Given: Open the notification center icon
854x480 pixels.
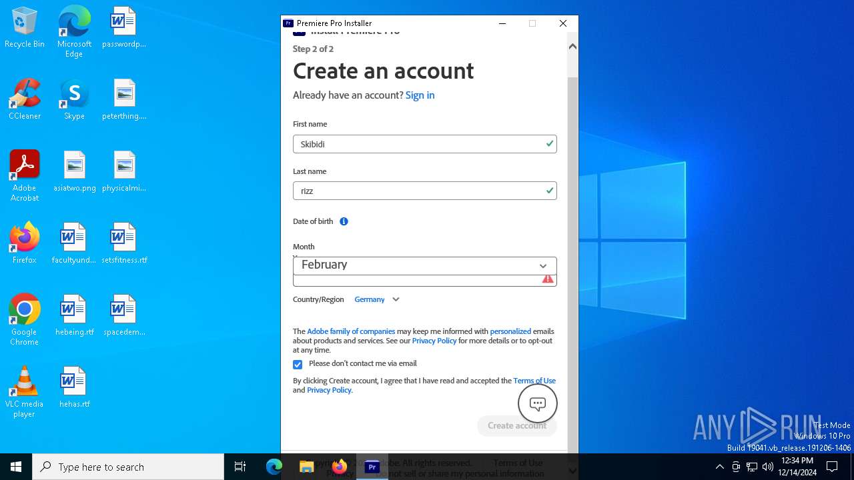Looking at the screenshot, I should click(832, 467).
